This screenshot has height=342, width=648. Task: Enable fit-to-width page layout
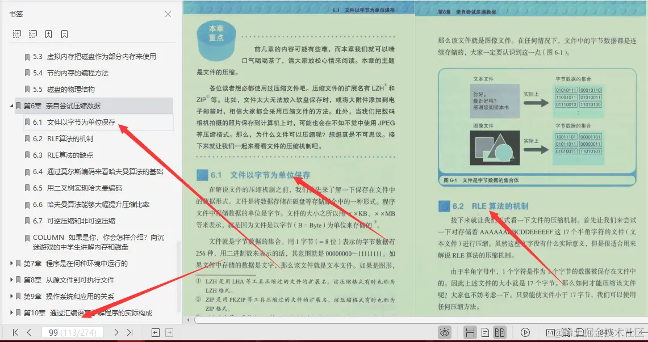pos(470,332)
